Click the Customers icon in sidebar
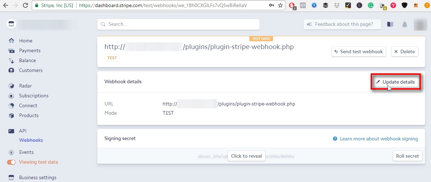The height and width of the screenshot is (182, 431). click(12, 70)
